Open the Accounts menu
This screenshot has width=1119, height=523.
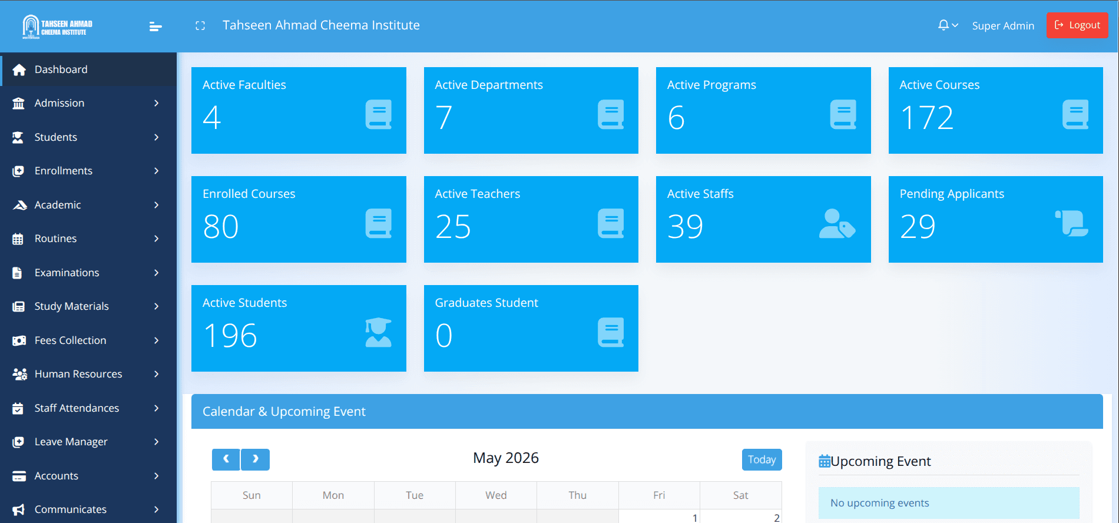[88, 476]
